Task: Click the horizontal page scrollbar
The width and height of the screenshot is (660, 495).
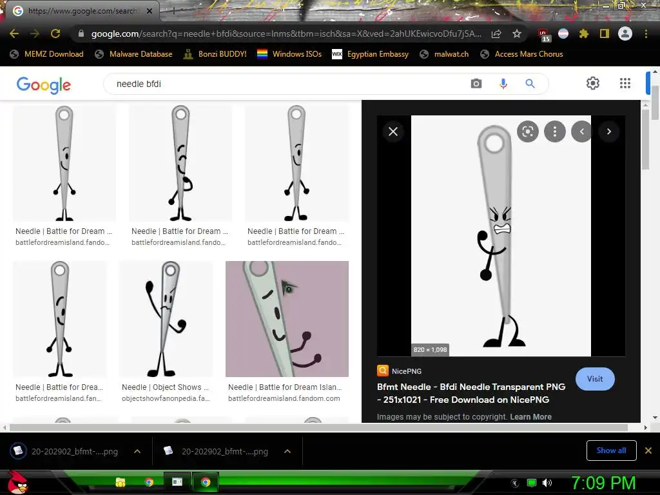Action: (318, 428)
